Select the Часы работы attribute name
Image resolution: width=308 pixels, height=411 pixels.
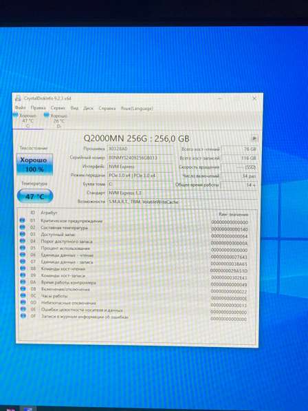[x=54, y=296]
